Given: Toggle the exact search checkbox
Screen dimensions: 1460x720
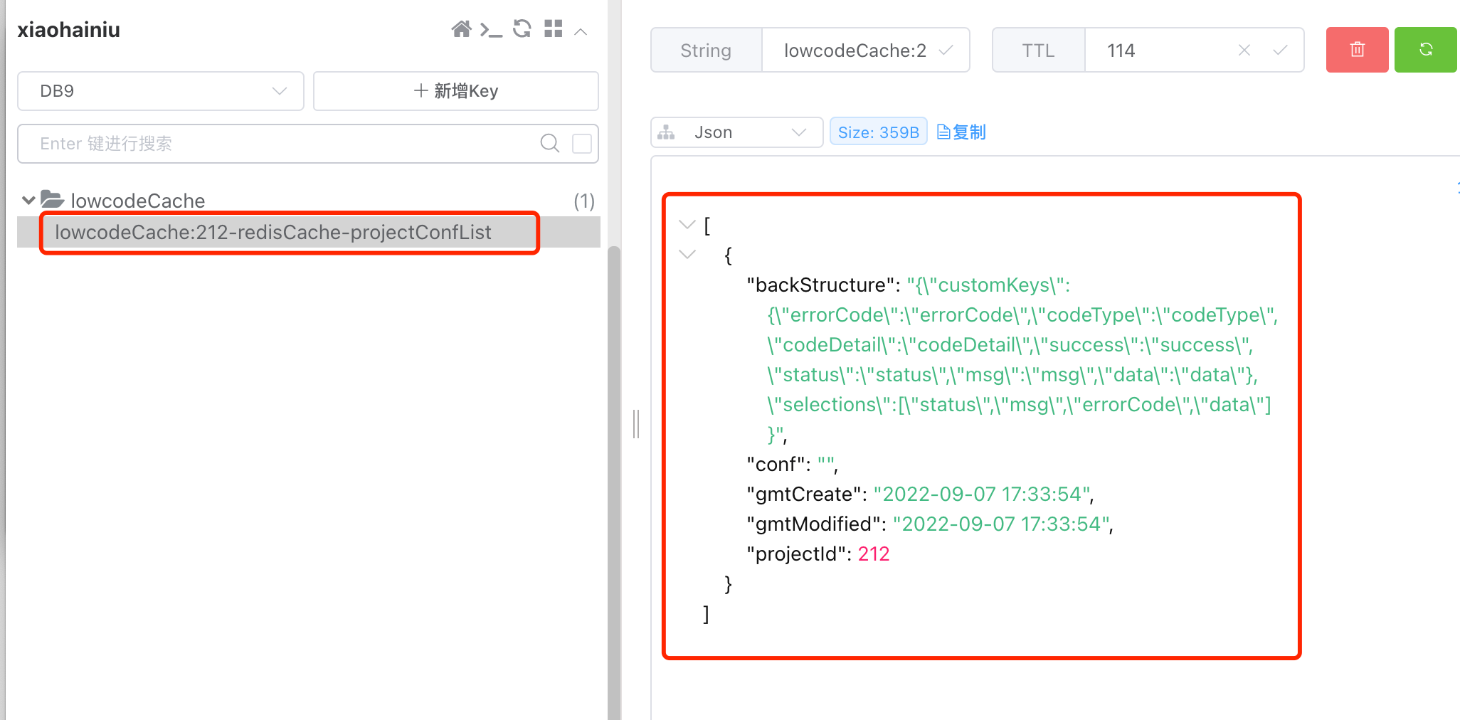Looking at the screenshot, I should point(582,144).
